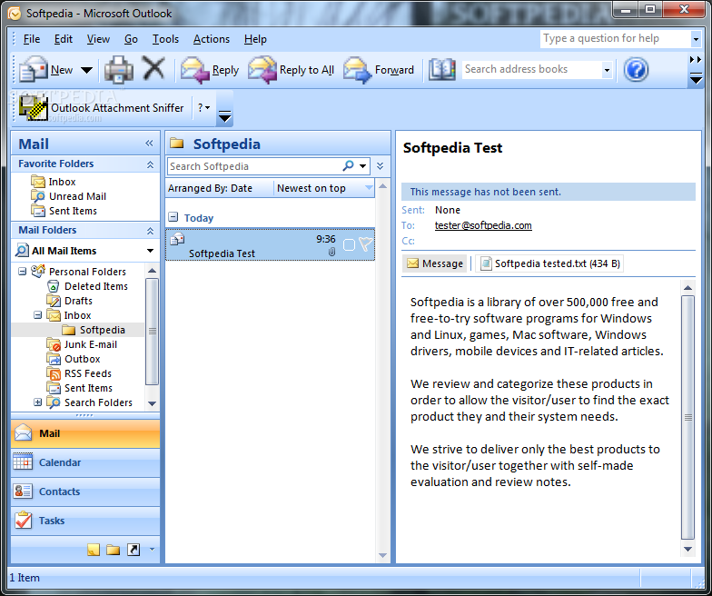Switch to the Contacts pane

tap(85, 492)
